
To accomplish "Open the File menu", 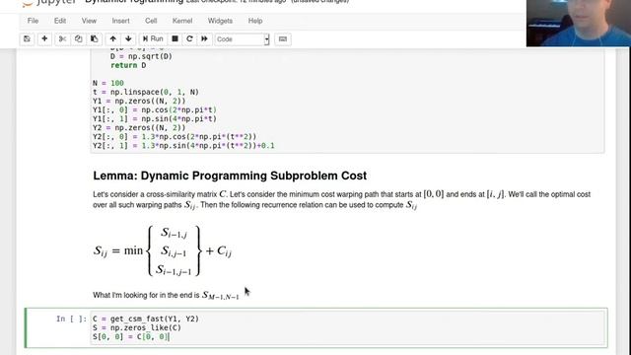I will (x=33, y=21).
